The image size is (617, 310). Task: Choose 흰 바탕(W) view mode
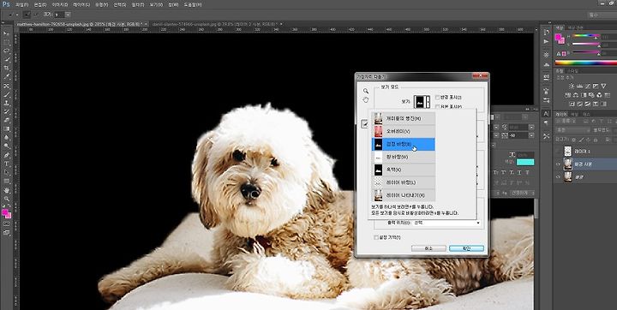pos(404,157)
